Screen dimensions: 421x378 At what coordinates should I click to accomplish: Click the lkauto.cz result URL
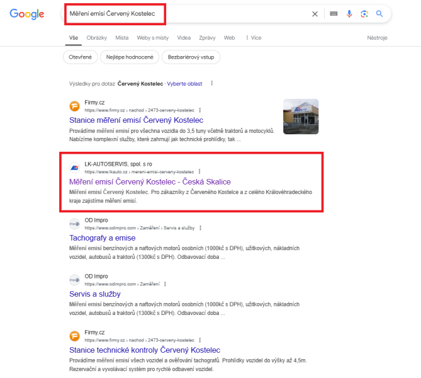click(x=139, y=172)
